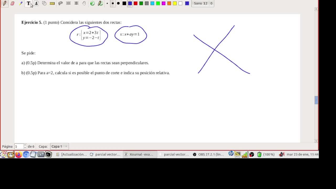336x189 pixels.
Task: Open the Sans 12 font selector
Action: [203, 3]
